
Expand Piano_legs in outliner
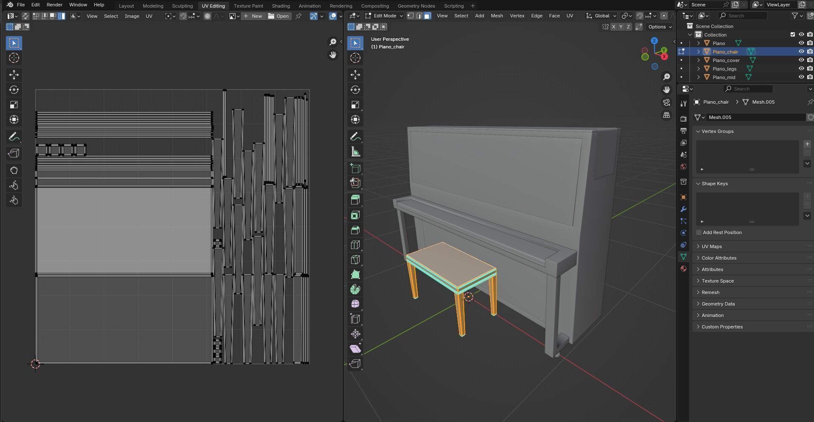coord(698,68)
